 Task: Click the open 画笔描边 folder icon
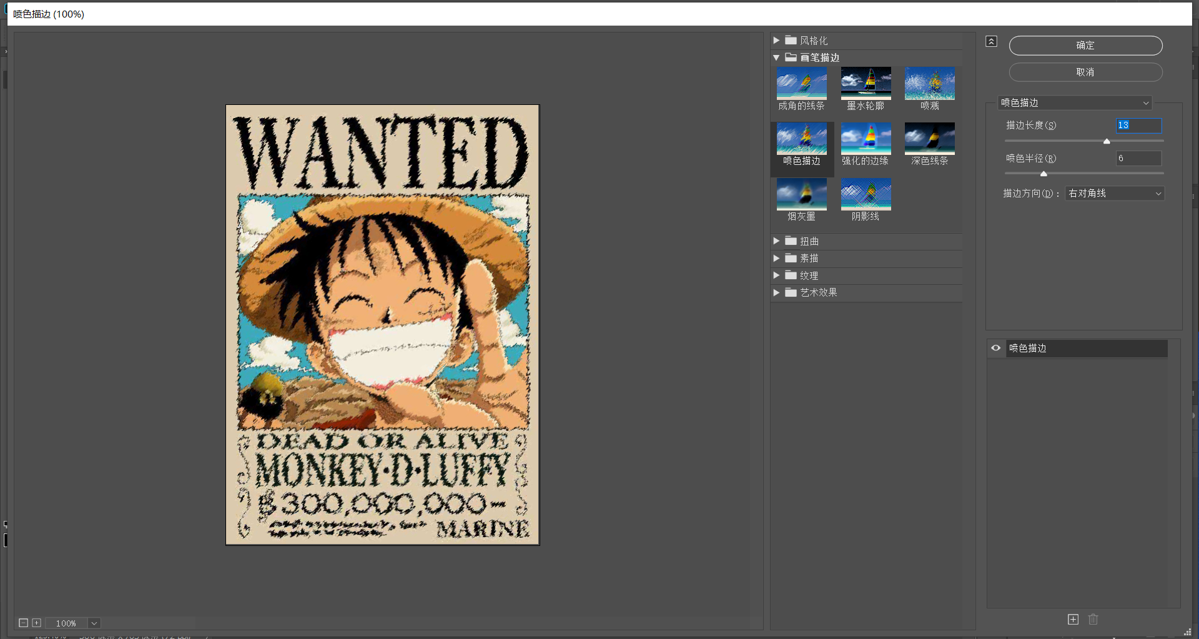pyautogui.click(x=791, y=57)
